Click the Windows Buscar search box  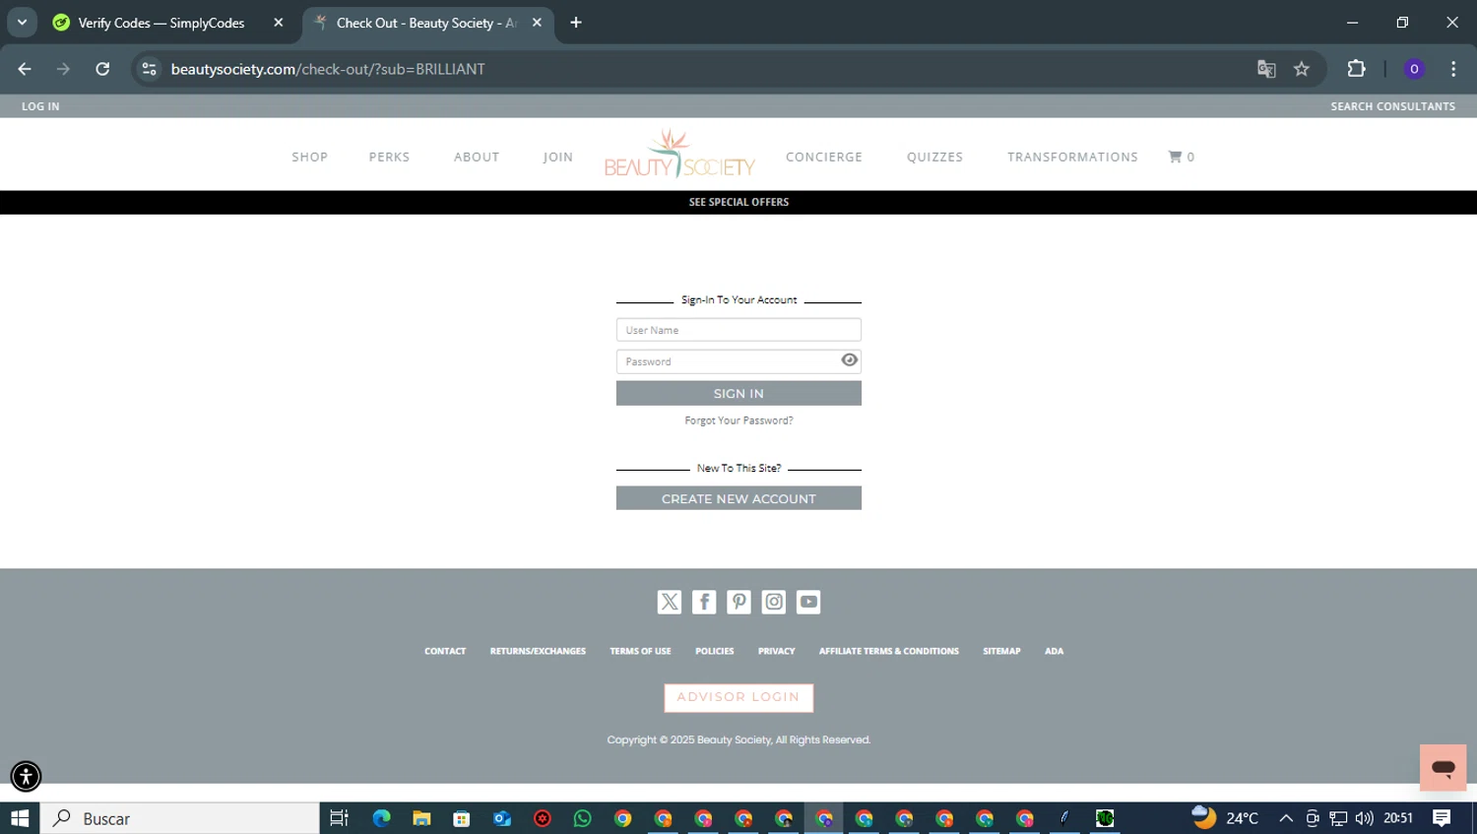point(180,818)
